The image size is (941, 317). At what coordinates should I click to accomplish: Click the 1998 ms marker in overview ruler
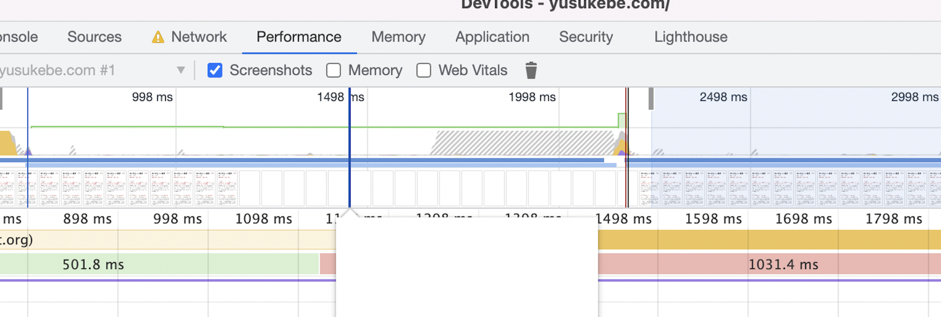tap(532, 97)
